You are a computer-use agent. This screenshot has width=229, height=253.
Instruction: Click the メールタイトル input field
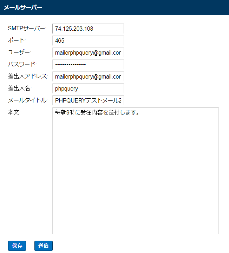point(88,100)
